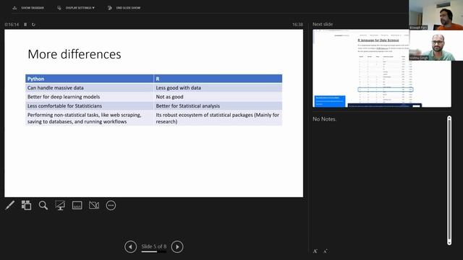Click 'Its robust ecosystem of statistical packages' cell
Image resolution: width=463 pixels, height=260 pixels.
click(218, 118)
